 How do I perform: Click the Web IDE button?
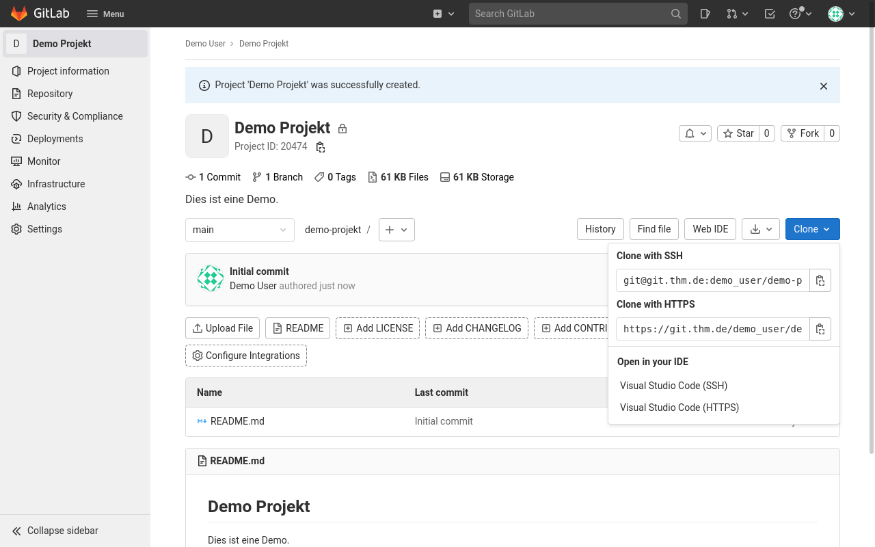click(x=710, y=229)
